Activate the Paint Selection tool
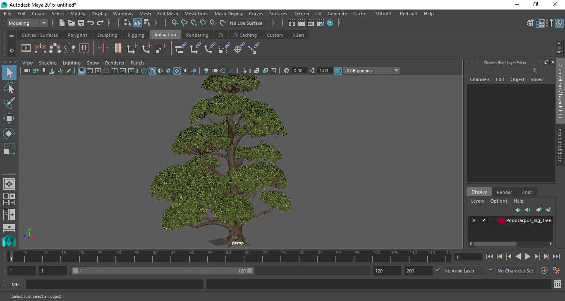This screenshot has width=565, height=301. (x=9, y=103)
